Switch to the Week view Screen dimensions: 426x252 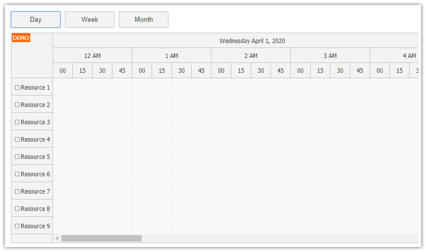click(x=90, y=20)
